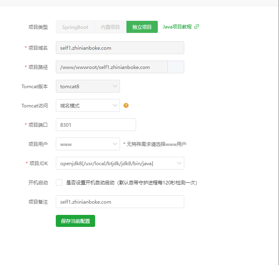This screenshot has width=279, height=265.
Task: Click the Tomcat版本 label
Action: click(35, 87)
